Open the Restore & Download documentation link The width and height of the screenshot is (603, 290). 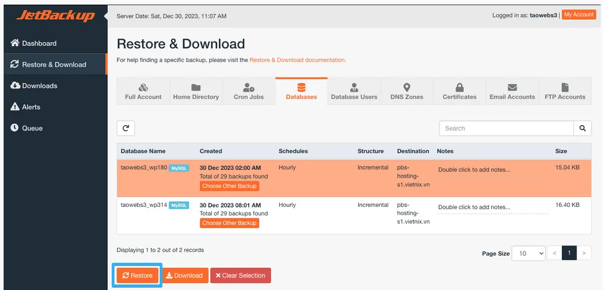point(297,60)
